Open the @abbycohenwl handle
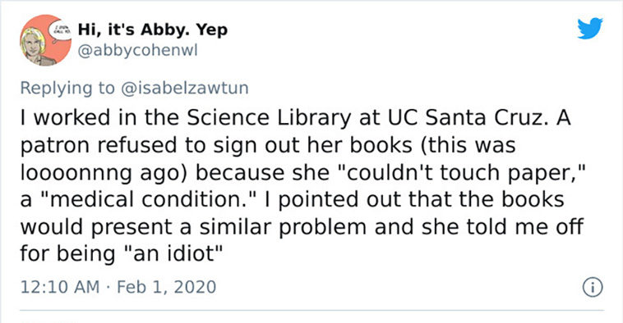 tap(137, 51)
